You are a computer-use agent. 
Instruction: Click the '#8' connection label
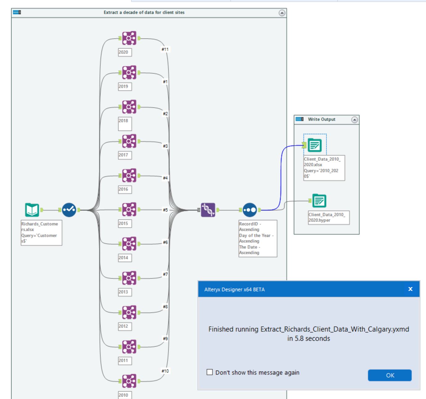click(x=165, y=307)
